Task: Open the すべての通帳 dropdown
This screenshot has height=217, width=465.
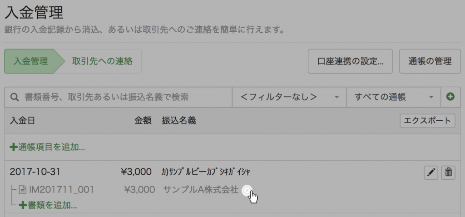Action: [394, 97]
